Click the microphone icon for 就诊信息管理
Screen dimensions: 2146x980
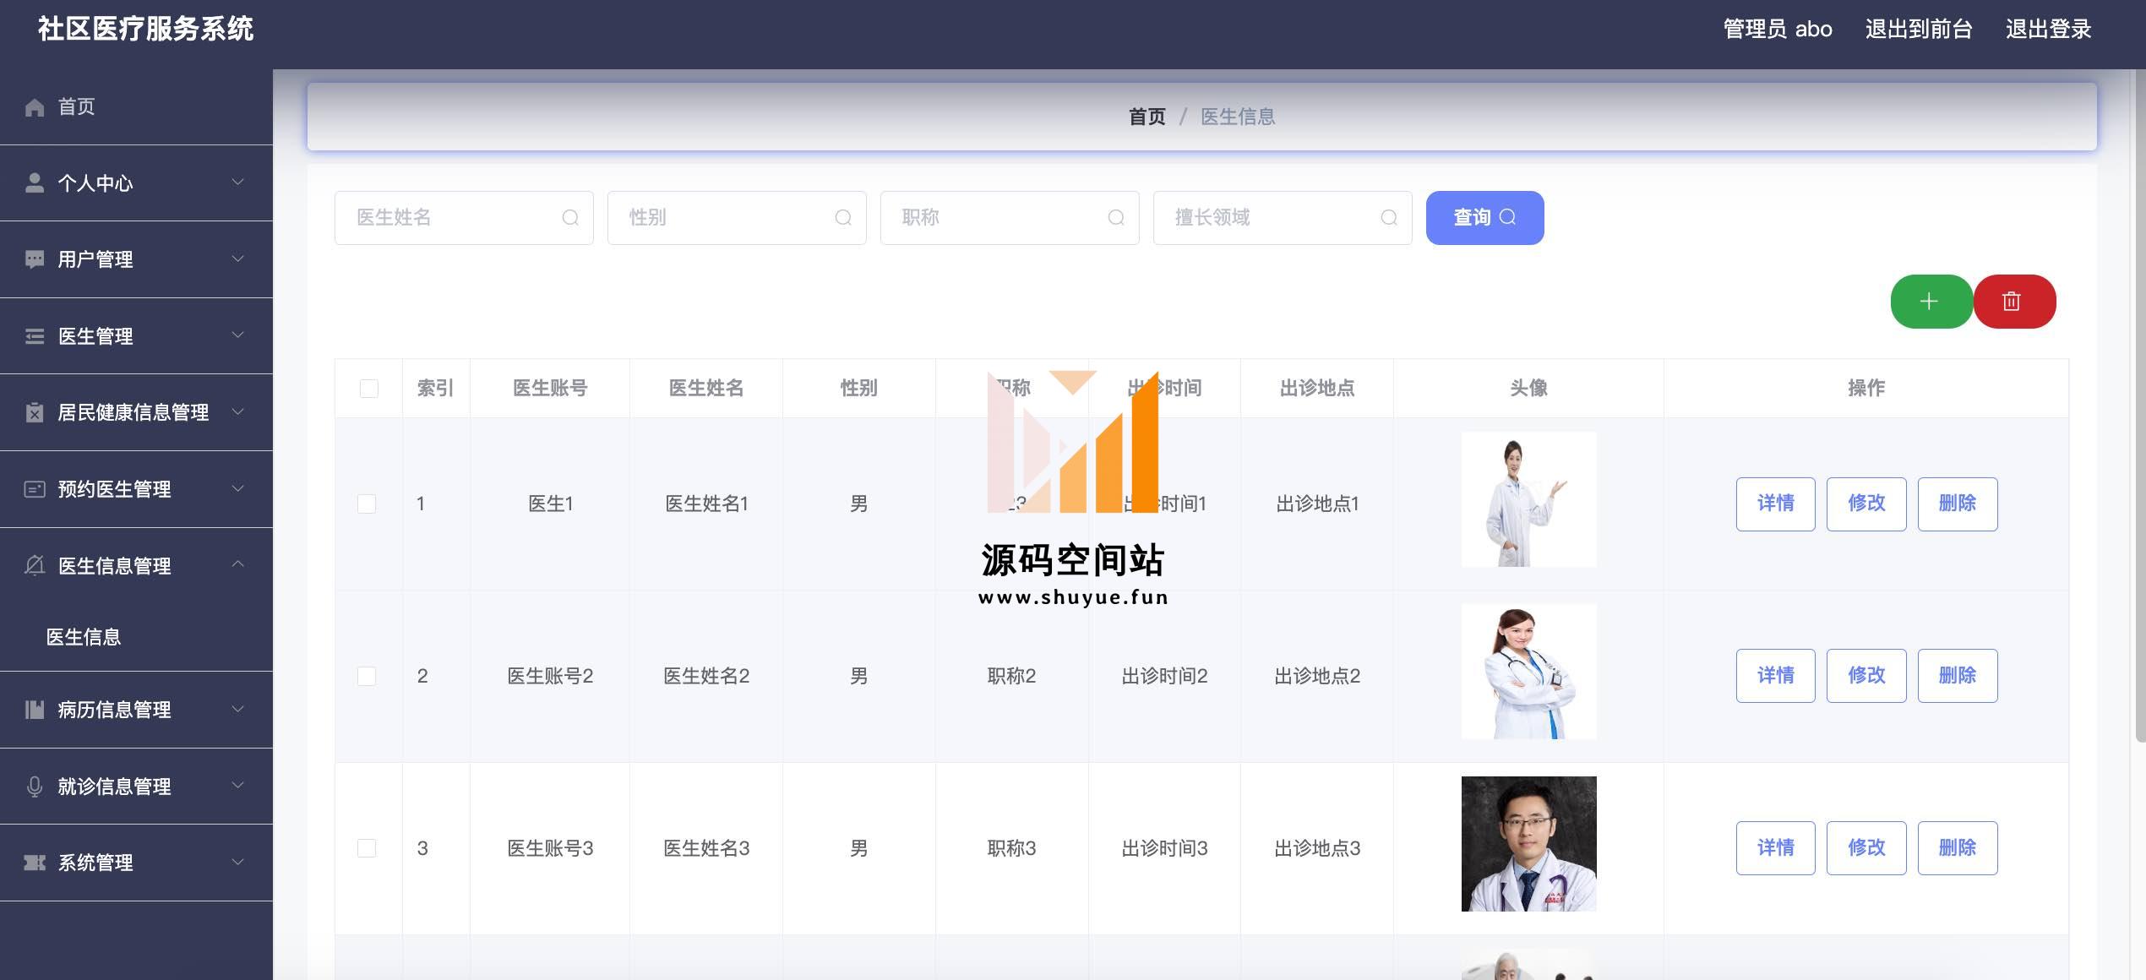(35, 787)
